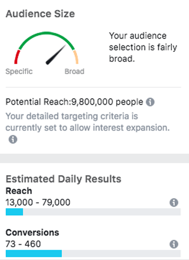Click the orange Broad gauge segment

tap(76, 57)
